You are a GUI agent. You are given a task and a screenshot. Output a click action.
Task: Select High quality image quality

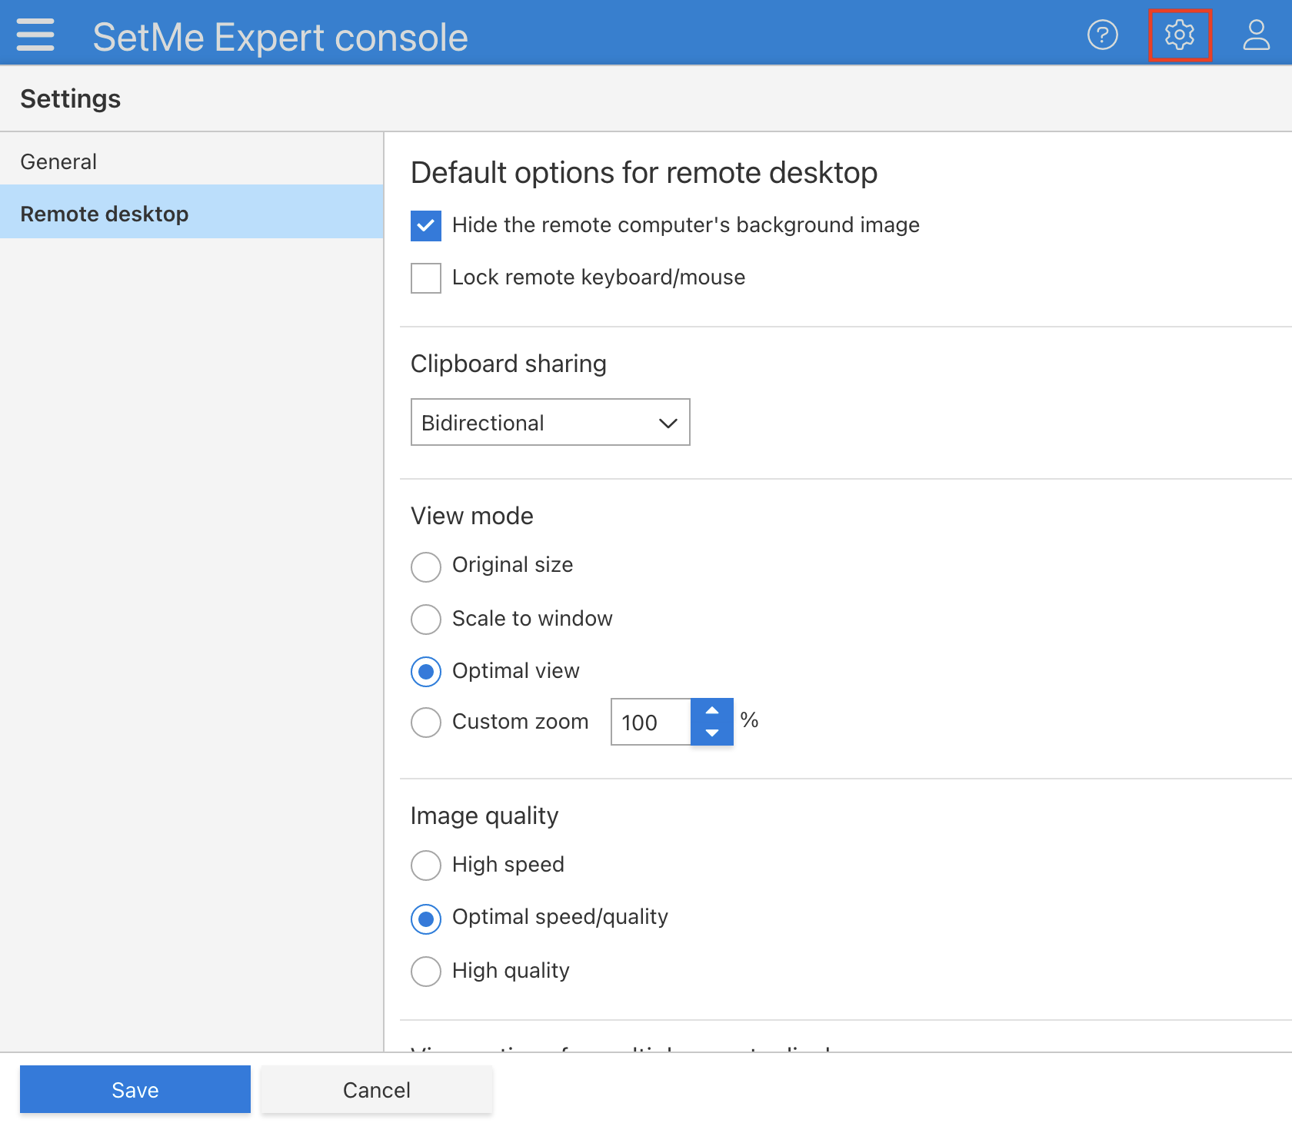(425, 972)
